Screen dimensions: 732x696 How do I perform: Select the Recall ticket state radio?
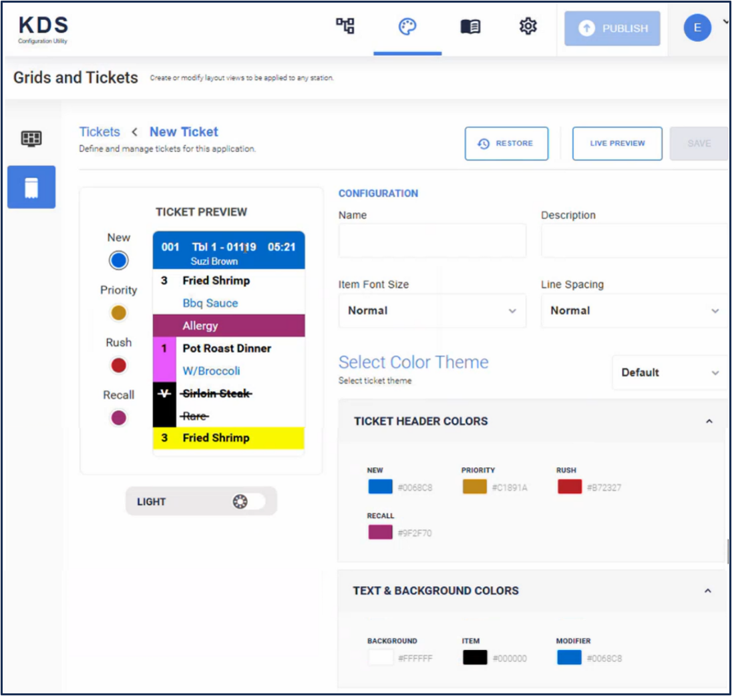click(119, 418)
